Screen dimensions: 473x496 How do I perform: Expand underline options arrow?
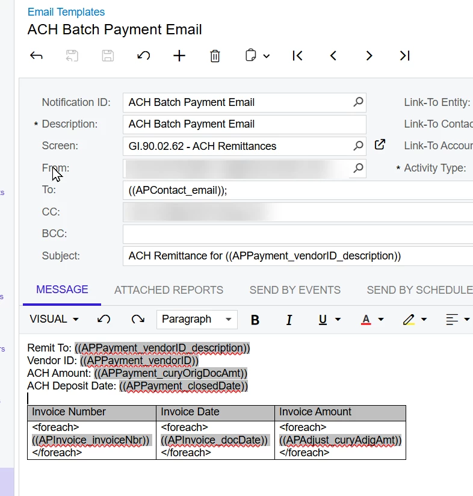[x=338, y=319]
